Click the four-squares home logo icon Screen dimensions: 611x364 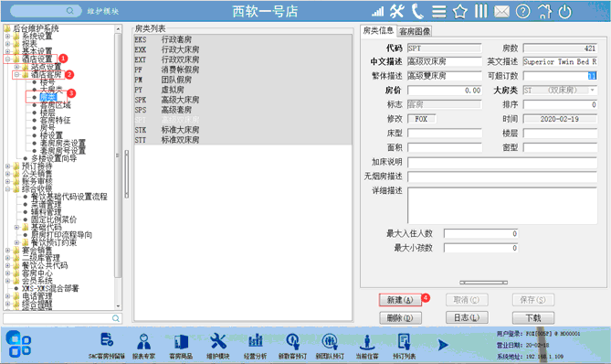coord(18,344)
